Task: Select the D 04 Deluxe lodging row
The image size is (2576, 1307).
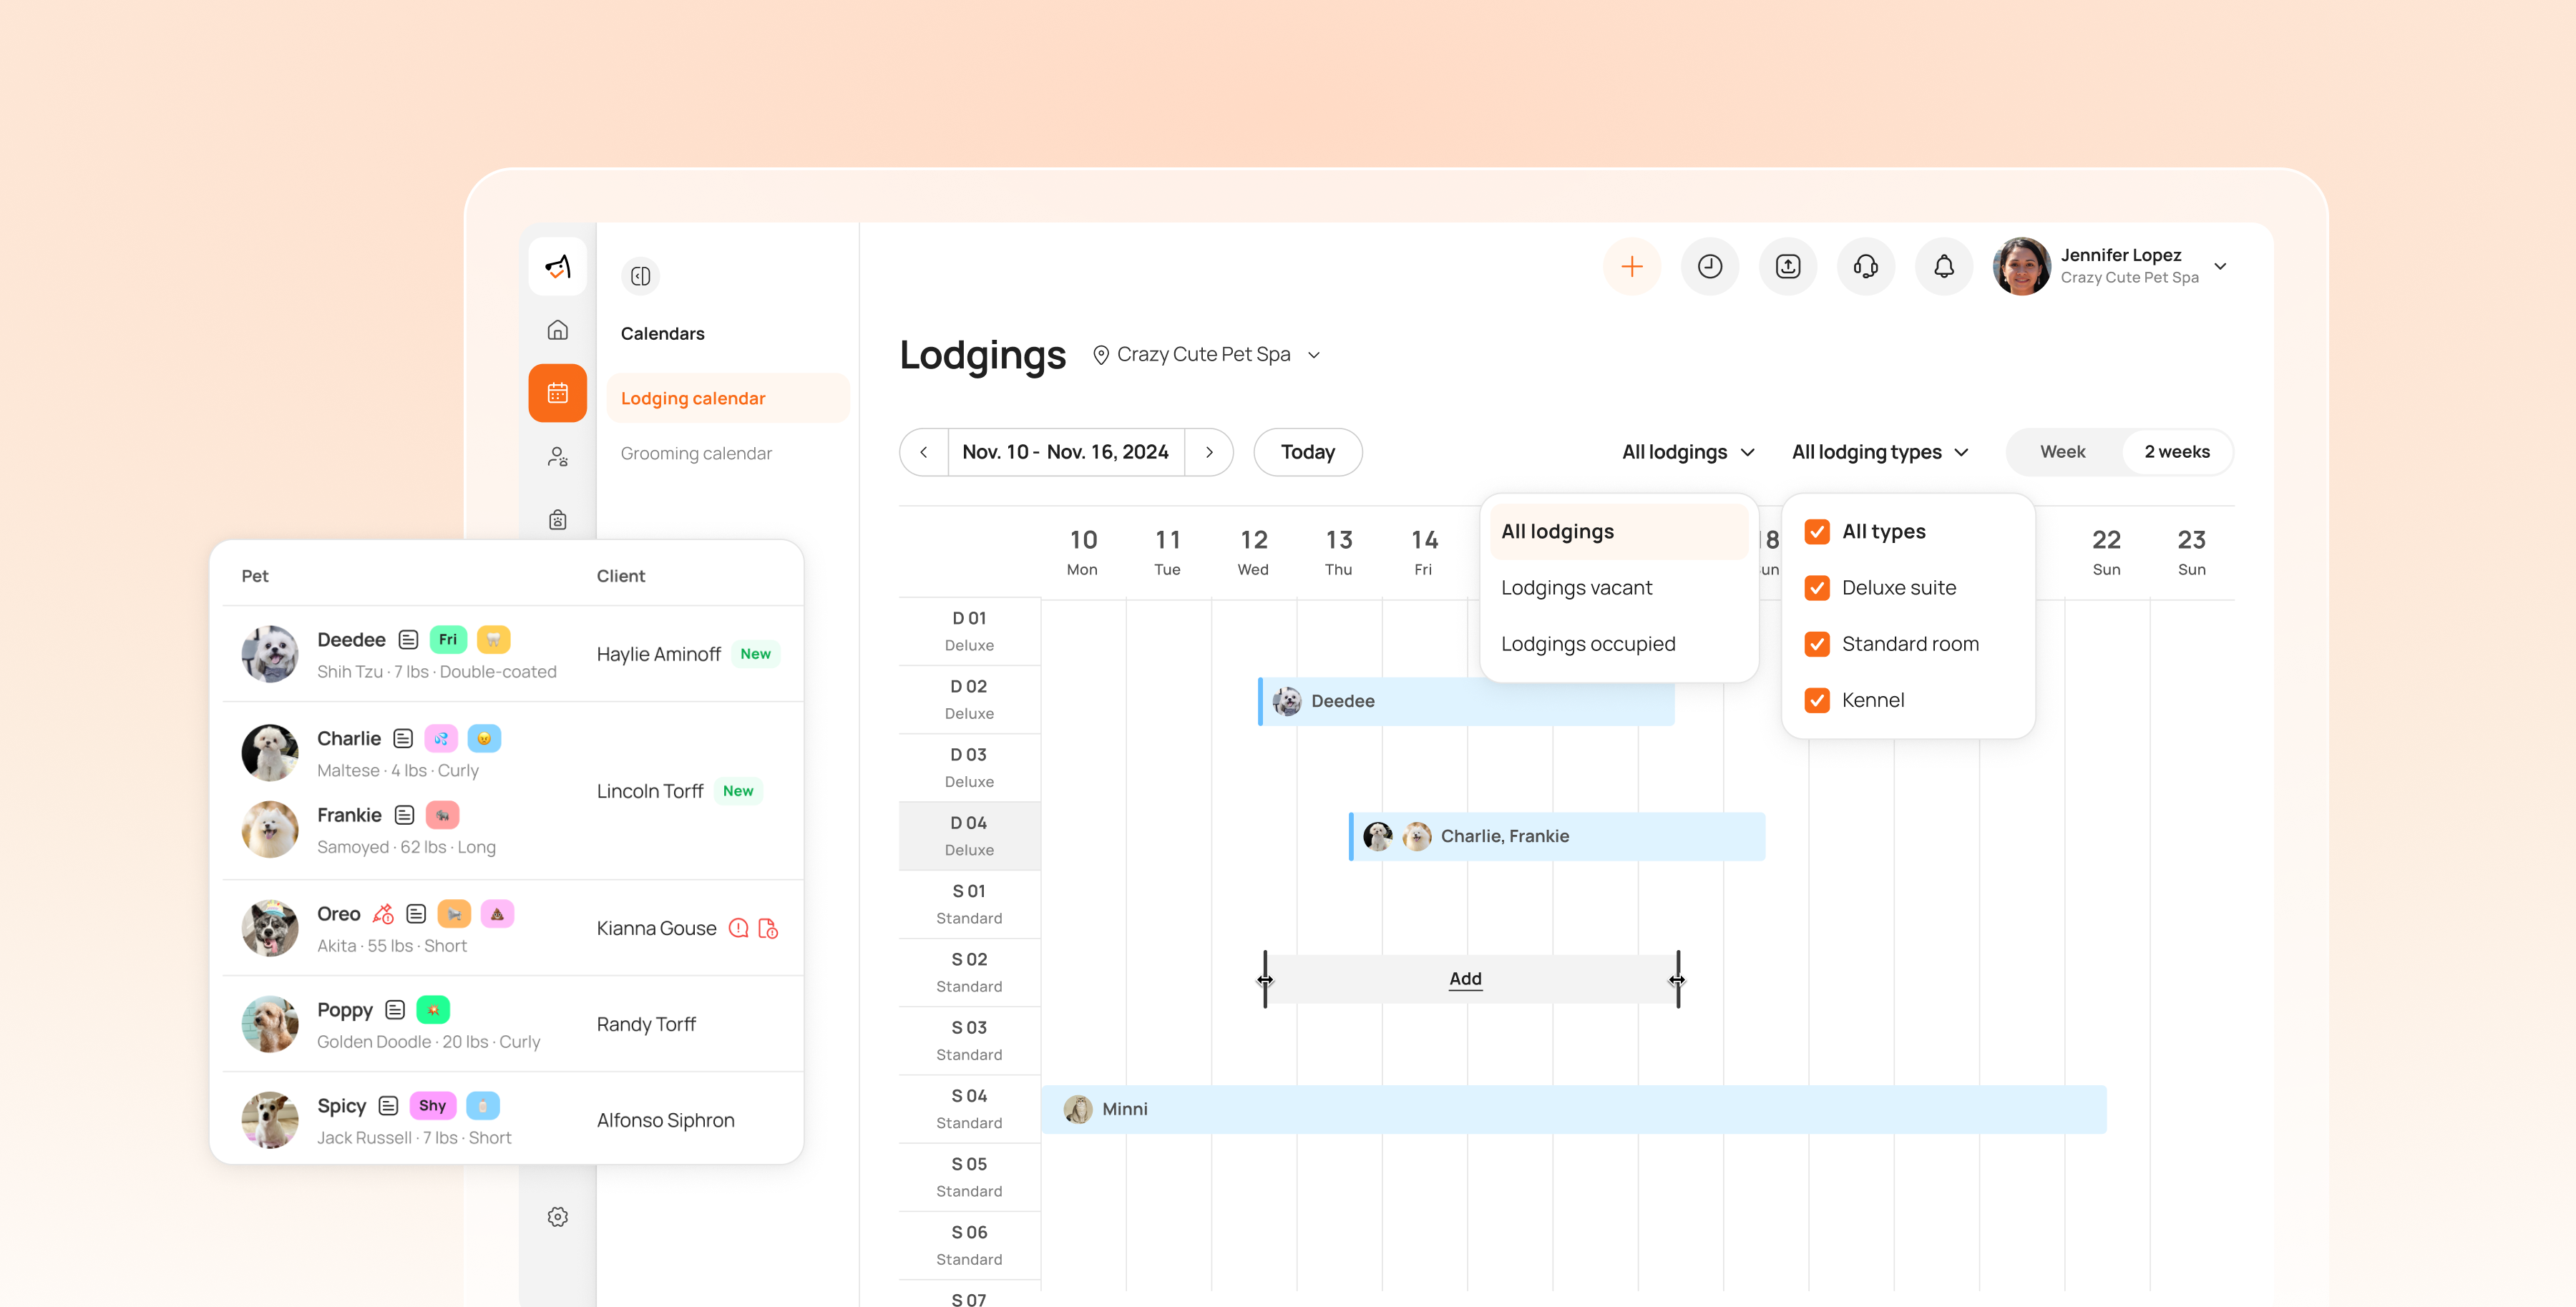Action: coord(969,836)
